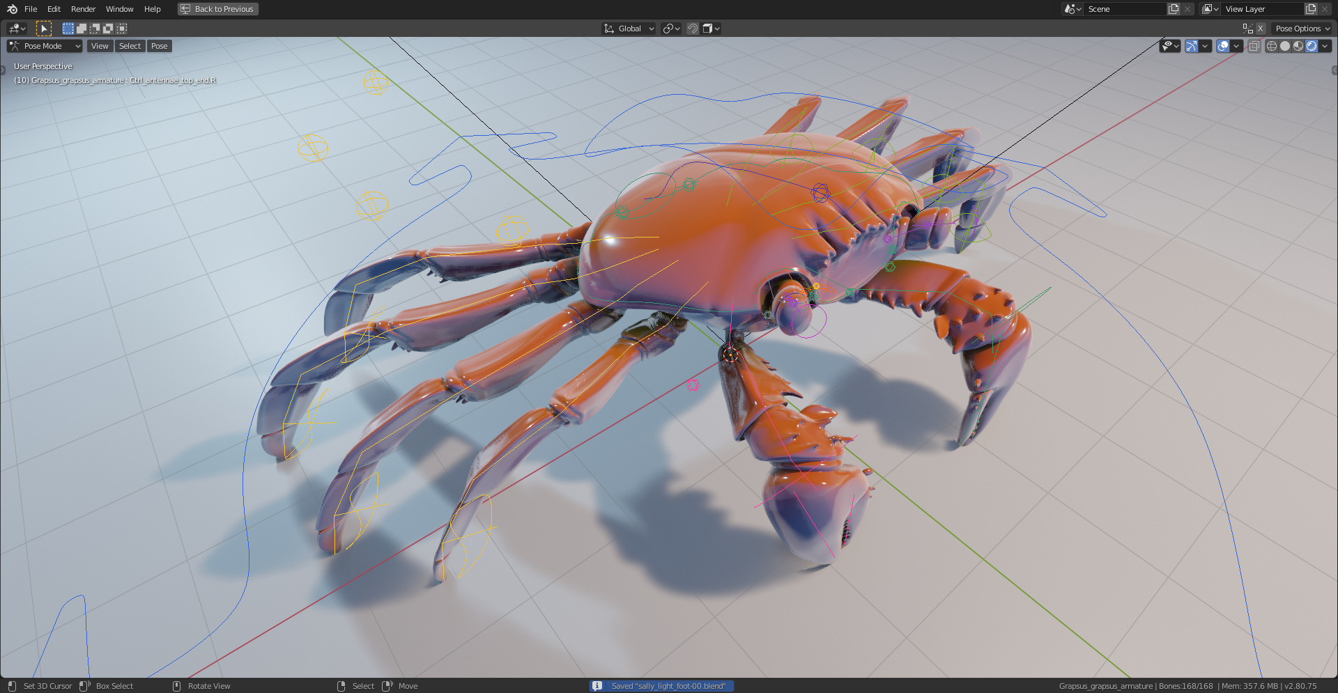Open the Pose Mode interaction dropdown
The width and height of the screenshot is (1338, 693).
[45, 46]
